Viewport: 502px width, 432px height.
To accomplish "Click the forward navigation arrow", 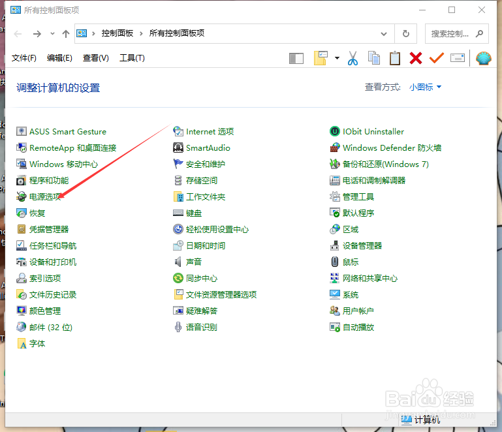I will 37,33.
